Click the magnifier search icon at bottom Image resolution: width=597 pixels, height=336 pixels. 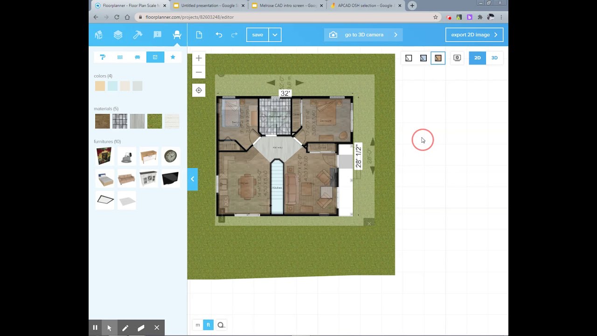click(x=221, y=325)
